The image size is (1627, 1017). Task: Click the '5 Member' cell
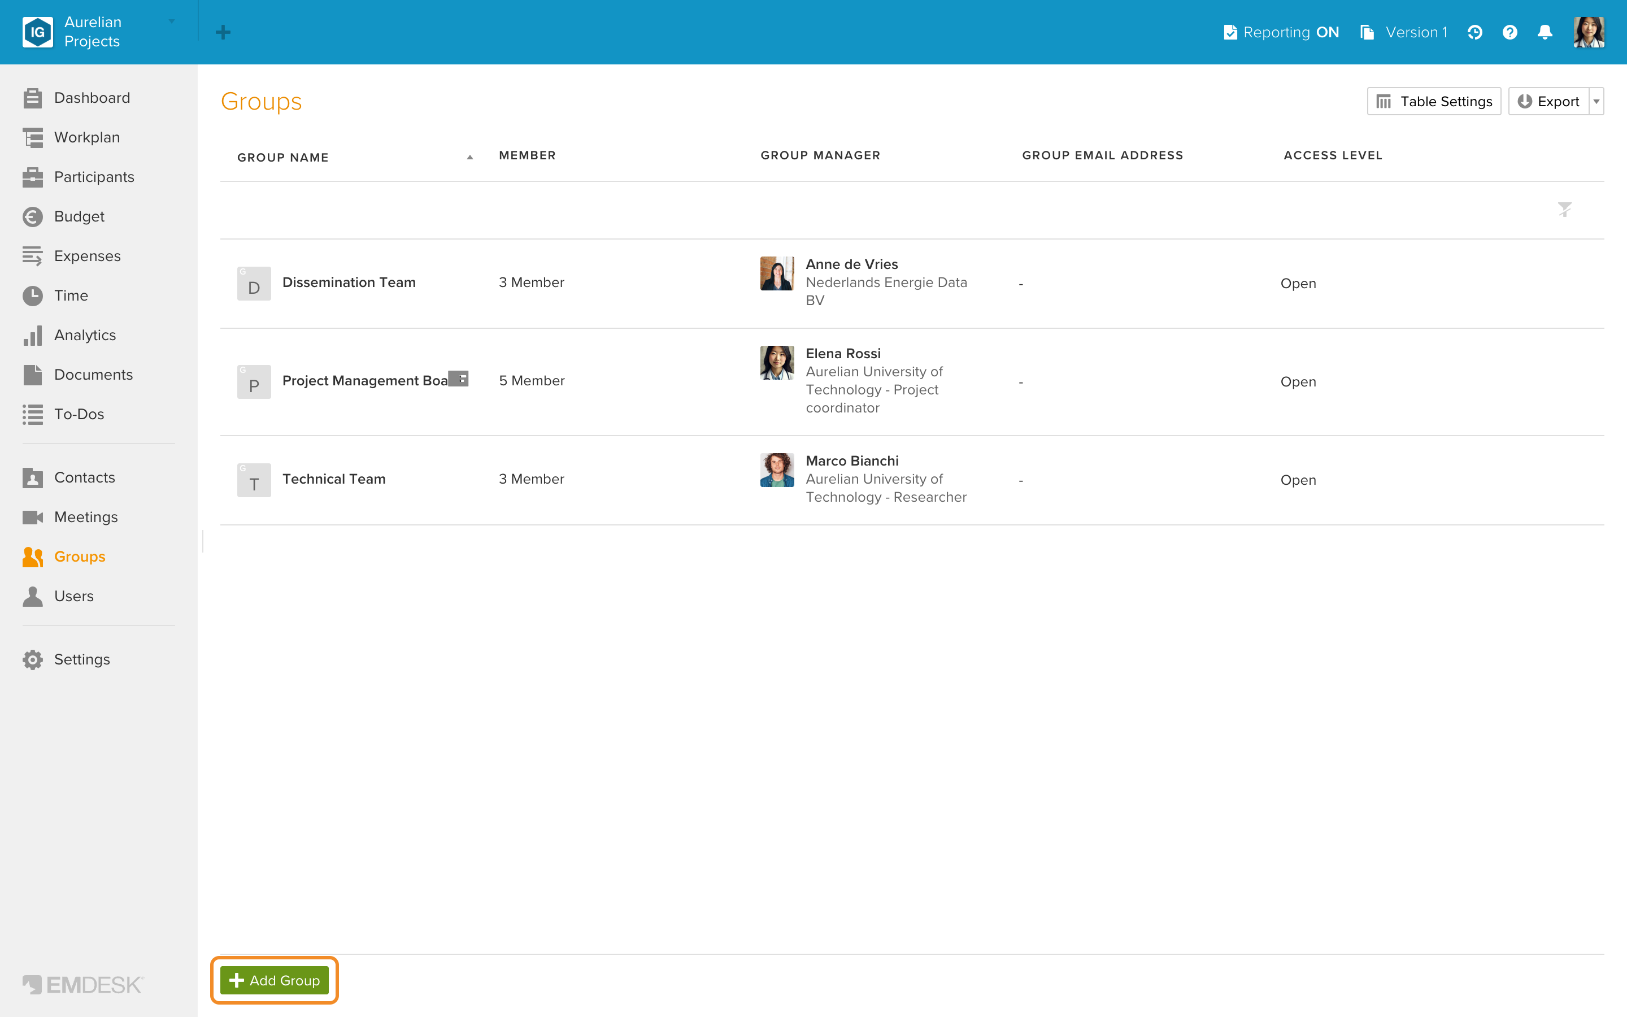(531, 381)
